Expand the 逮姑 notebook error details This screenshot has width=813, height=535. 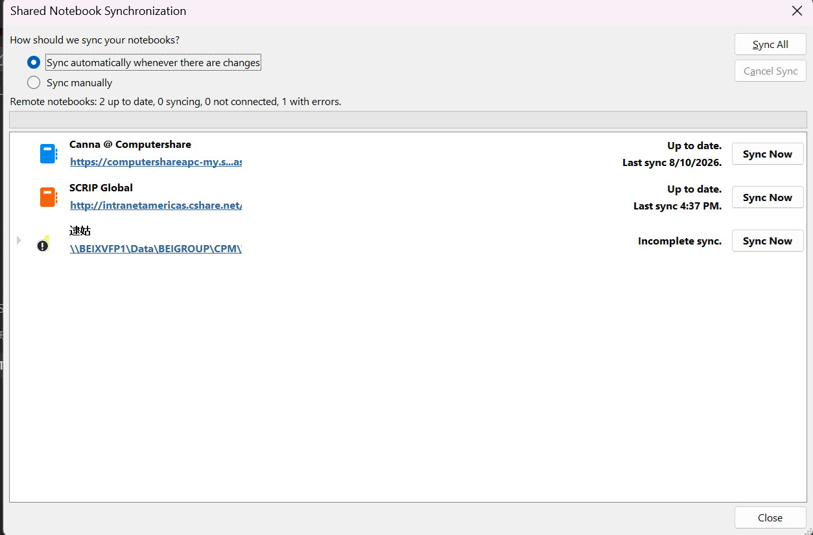(x=19, y=241)
